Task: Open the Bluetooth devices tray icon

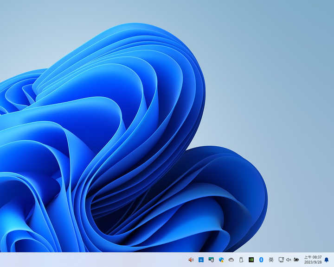Action: pos(261,260)
